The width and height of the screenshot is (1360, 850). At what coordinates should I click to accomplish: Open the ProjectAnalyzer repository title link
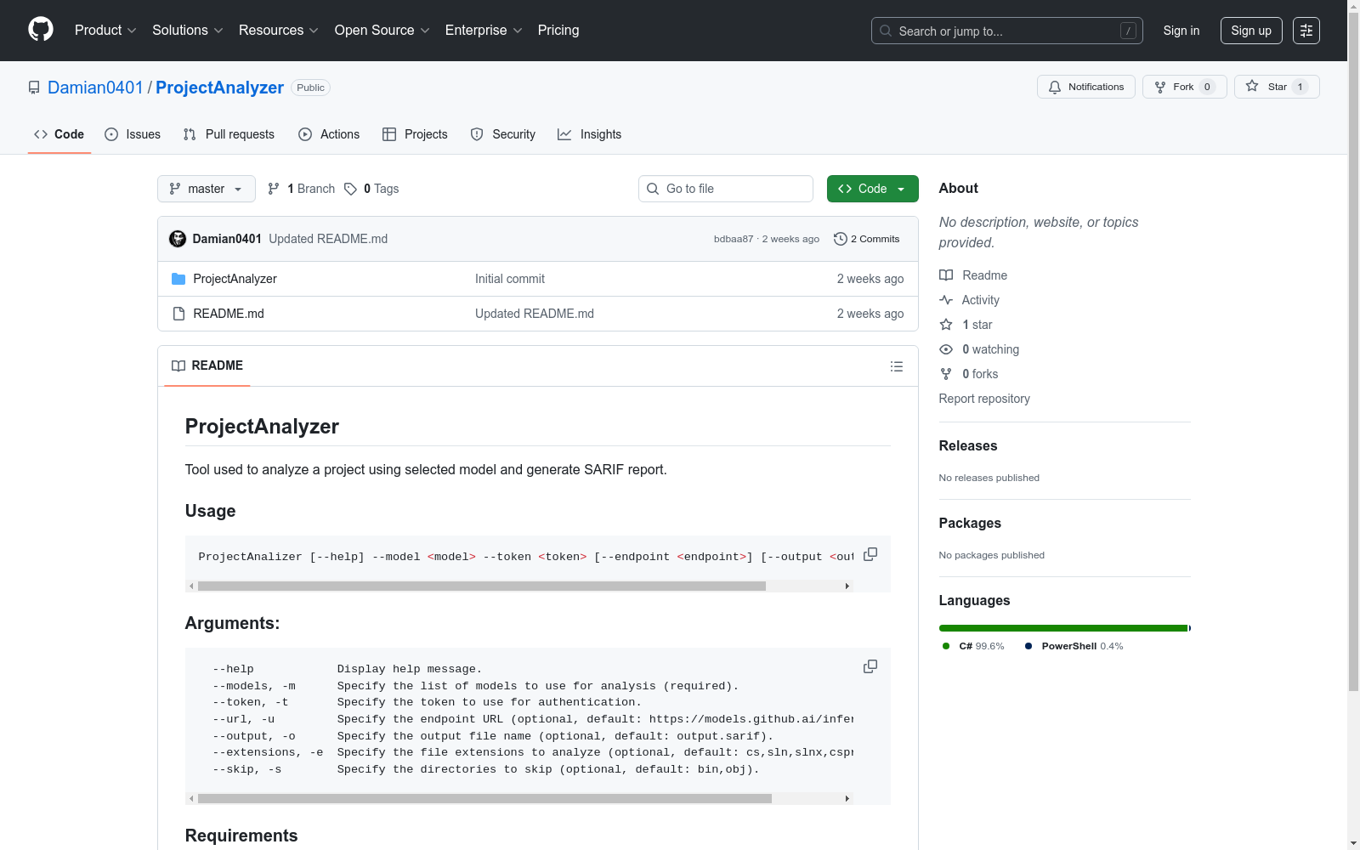[x=219, y=88]
